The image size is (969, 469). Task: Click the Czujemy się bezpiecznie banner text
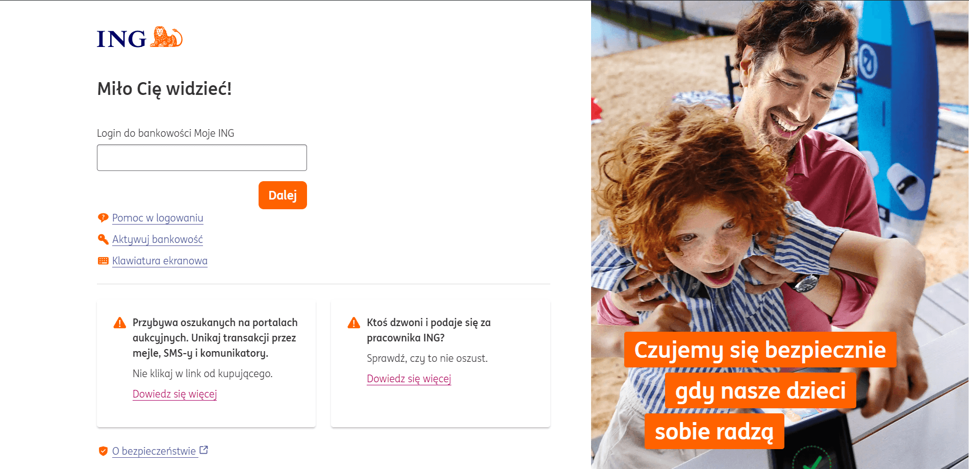[760, 350]
